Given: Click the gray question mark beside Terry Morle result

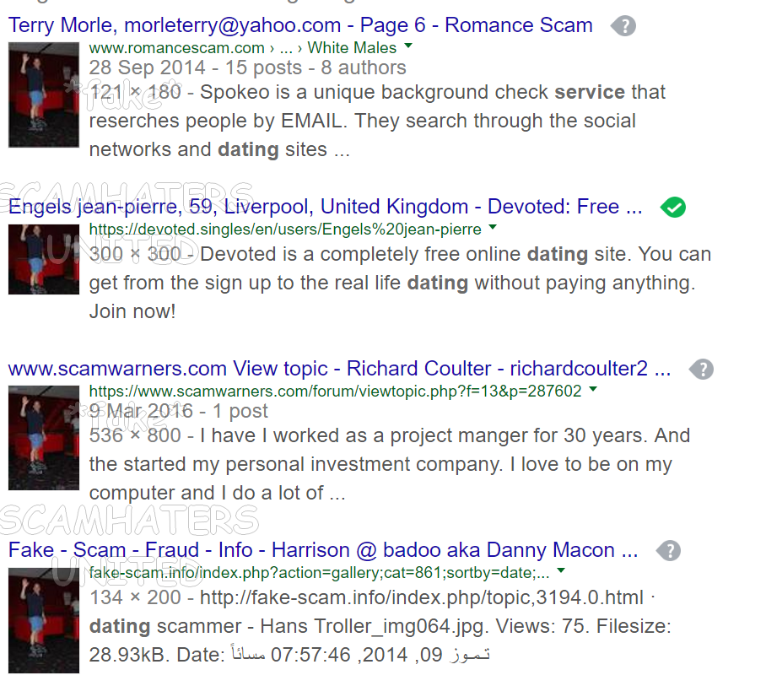Looking at the screenshot, I should pos(623,25).
